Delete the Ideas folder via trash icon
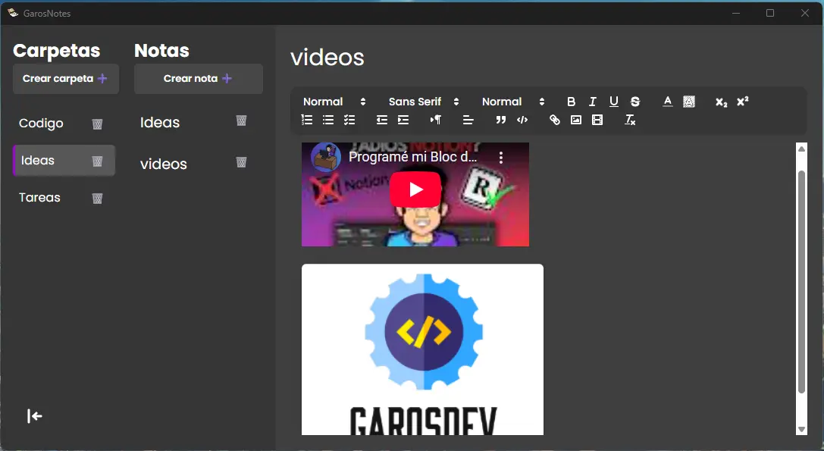 pos(97,161)
